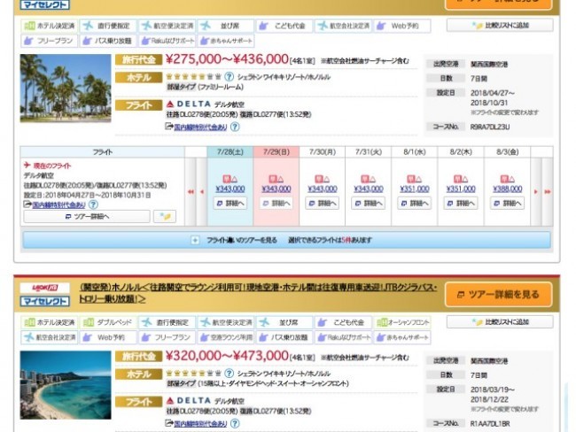Screen dimensions: 576x432
Task: Add second tour with 比較リストに追加 button
Action: tap(500, 322)
